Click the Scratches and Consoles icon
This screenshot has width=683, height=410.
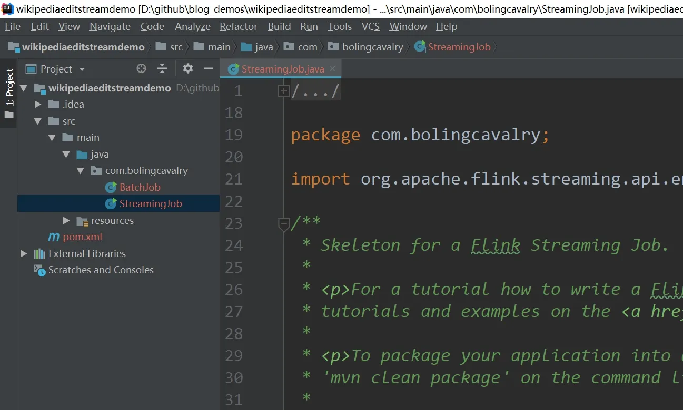(39, 270)
